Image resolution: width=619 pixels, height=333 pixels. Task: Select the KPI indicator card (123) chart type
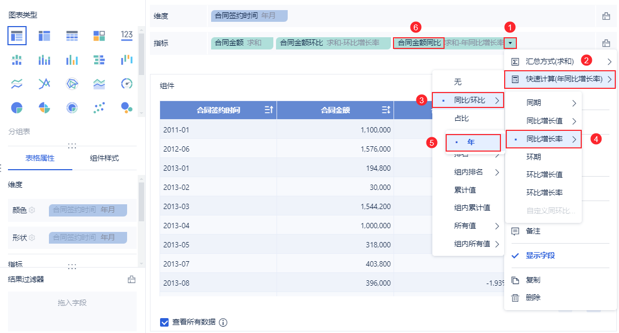[x=127, y=36]
